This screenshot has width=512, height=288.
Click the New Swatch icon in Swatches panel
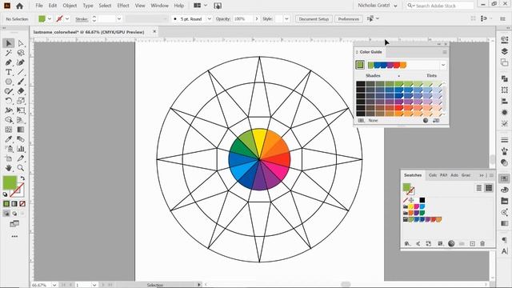click(472, 243)
